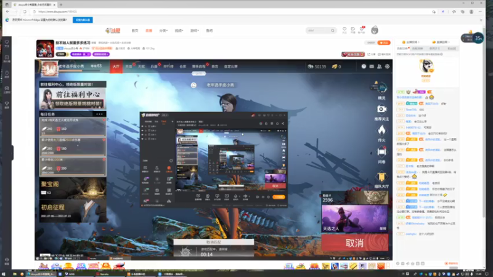Select the 兵器 tab in game stream
Image resolution: width=493 pixels, height=277 pixels.
pos(153,66)
